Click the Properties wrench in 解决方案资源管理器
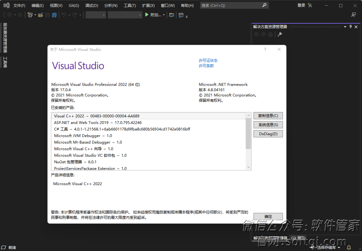The width and height of the screenshot is (362, 251). pos(280,34)
